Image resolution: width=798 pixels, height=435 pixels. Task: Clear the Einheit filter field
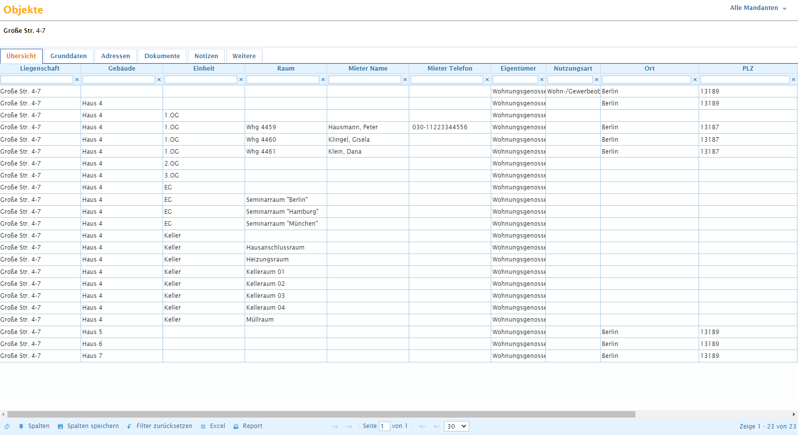(241, 80)
